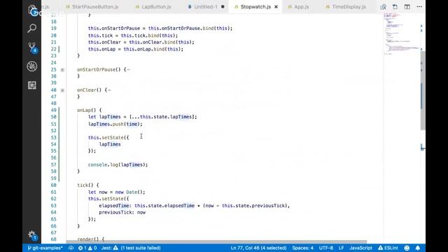The image size is (448, 252).
Task: Open errors and warnings count in status bar
Action: [87, 248]
